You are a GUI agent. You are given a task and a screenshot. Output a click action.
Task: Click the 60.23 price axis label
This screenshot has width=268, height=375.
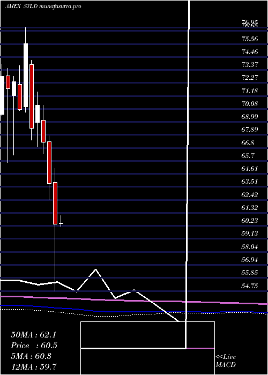click(250, 221)
